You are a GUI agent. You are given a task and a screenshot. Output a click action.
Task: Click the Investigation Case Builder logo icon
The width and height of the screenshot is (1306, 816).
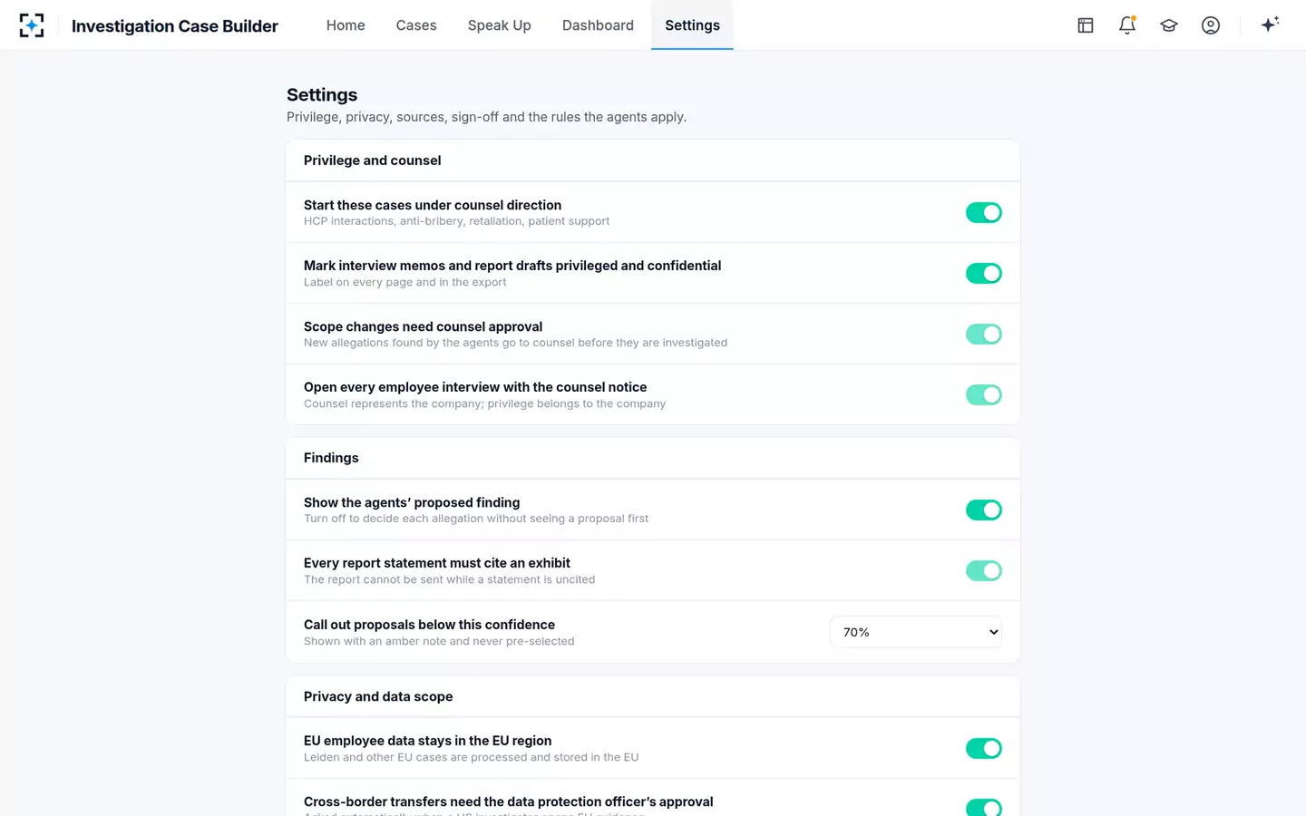coord(32,25)
